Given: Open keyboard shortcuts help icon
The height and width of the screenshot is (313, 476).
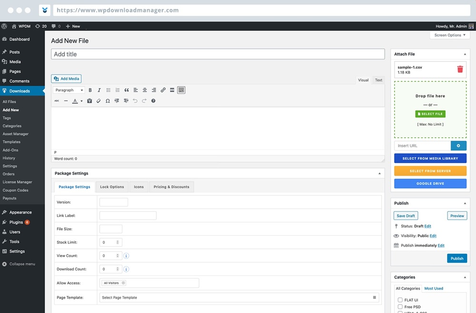Looking at the screenshot, I should (x=153, y=101).
